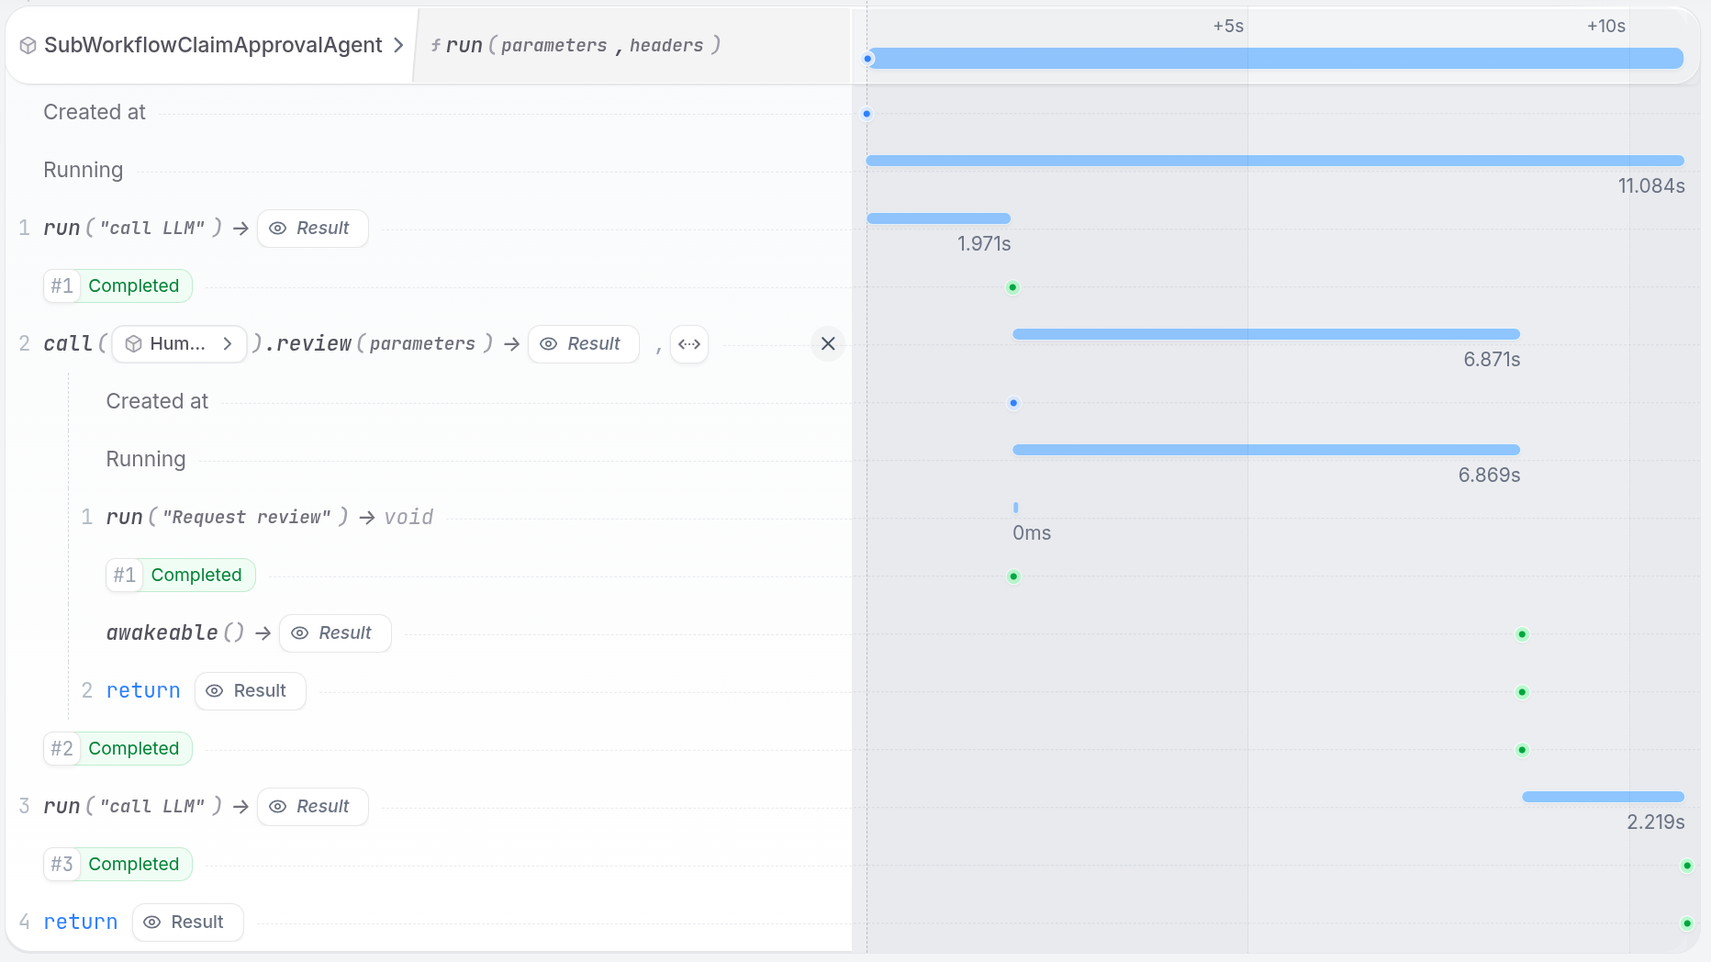Open Result of final return step 4
The image size is (1711, 962).
click(188, 923)
